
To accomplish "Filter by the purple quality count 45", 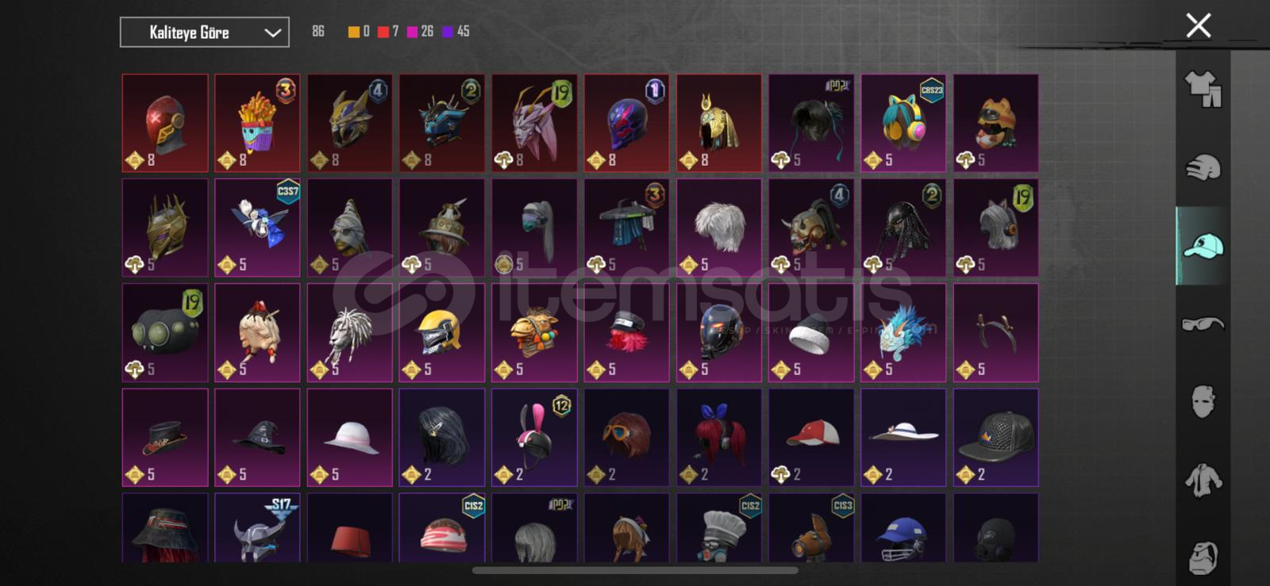I will click(456, 32).
